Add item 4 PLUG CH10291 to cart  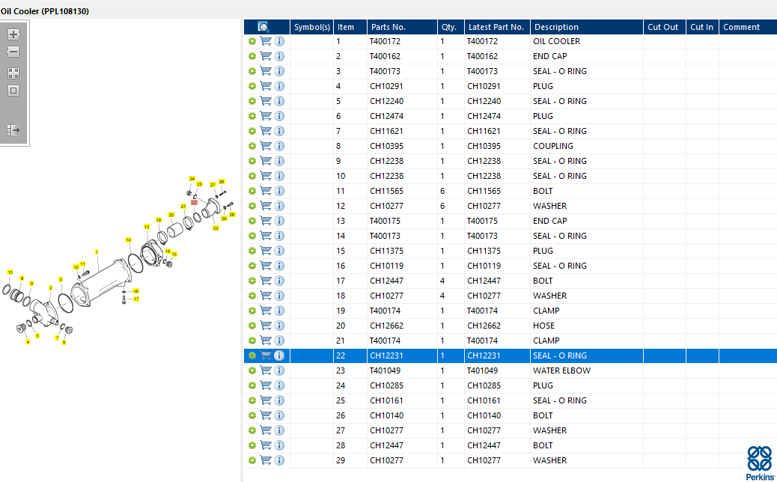(266, 86)
